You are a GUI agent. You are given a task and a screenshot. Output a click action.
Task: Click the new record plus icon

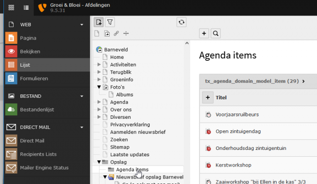(204, 34)
